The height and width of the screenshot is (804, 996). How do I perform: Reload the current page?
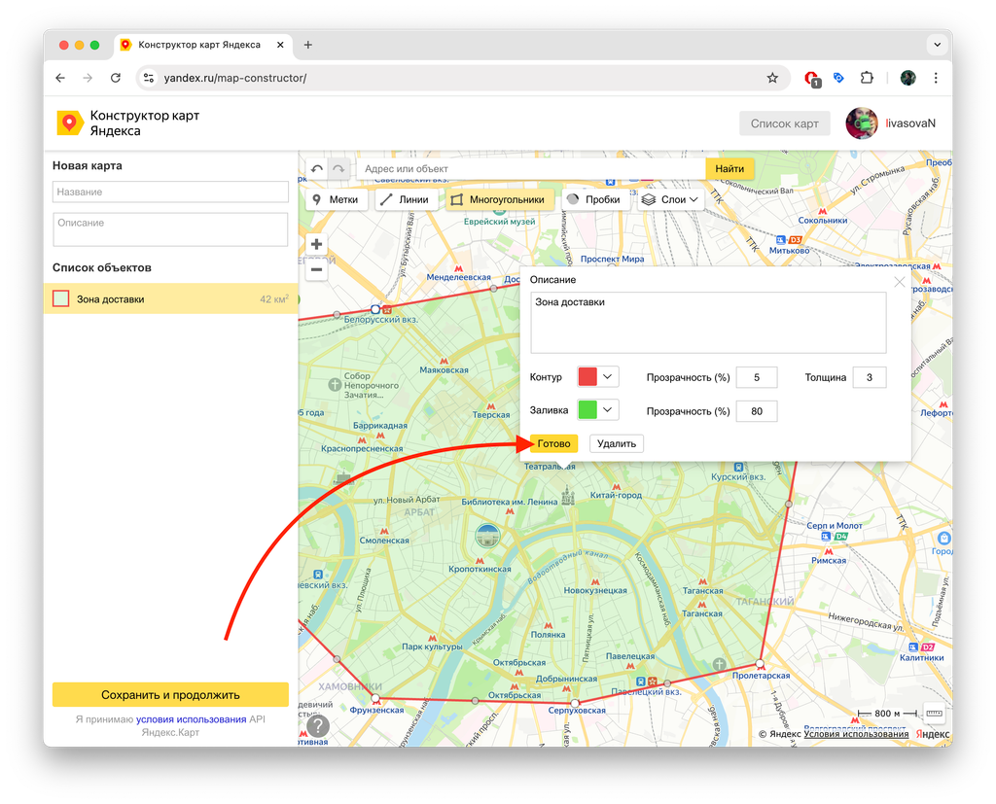tap(116, 78)
